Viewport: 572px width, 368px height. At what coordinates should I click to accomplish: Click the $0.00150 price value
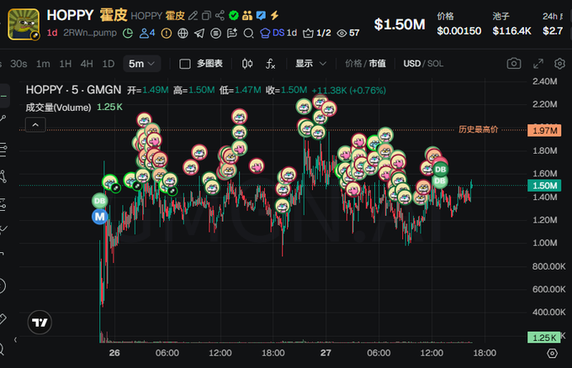click(459, 30)
